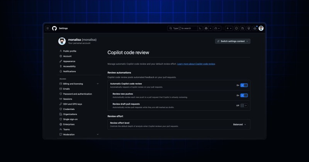309x162 pixels.
Task: Click Learn more about Copilot code review link
Action: click(196, 64)
